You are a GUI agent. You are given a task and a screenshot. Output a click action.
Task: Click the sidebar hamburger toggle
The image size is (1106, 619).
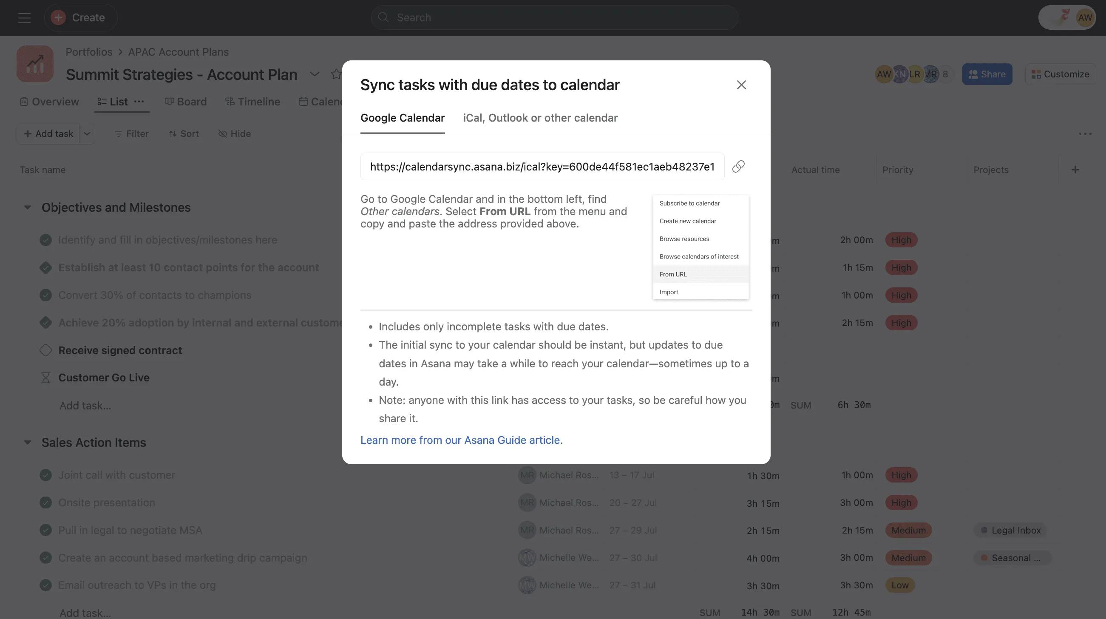[x=24, y=17]
